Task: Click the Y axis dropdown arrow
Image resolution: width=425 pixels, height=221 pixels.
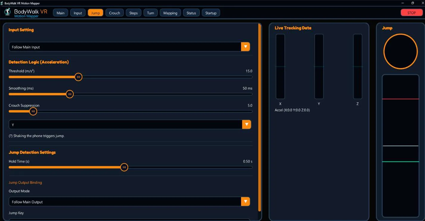Action: 246,125
